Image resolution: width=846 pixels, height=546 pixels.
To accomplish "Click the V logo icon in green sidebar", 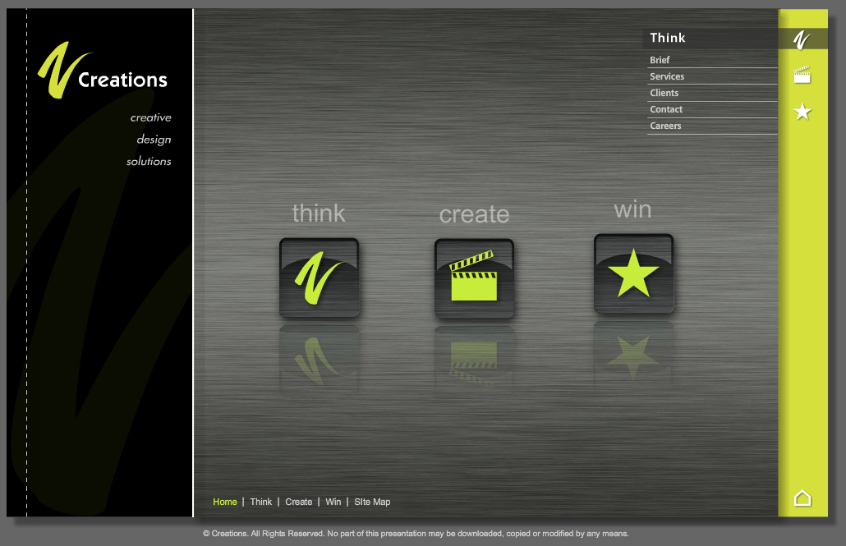I will pyautogui.click(x=802, y=39).
